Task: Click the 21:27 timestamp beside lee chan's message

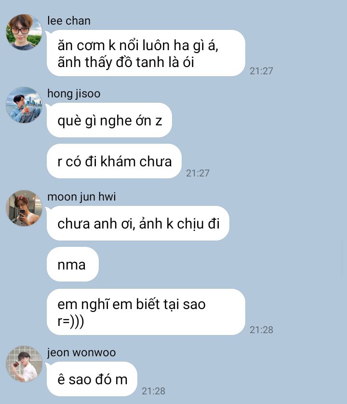Action: point(261,71)
